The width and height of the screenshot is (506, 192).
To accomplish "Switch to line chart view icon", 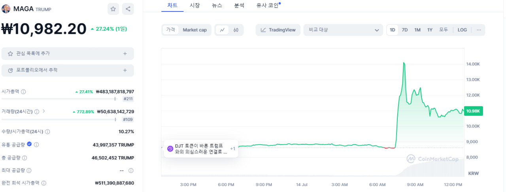I will pos(222,30).
